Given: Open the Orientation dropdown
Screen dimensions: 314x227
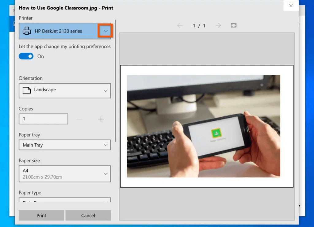Looking at the screenshot, I should click(x=106, y=90).
